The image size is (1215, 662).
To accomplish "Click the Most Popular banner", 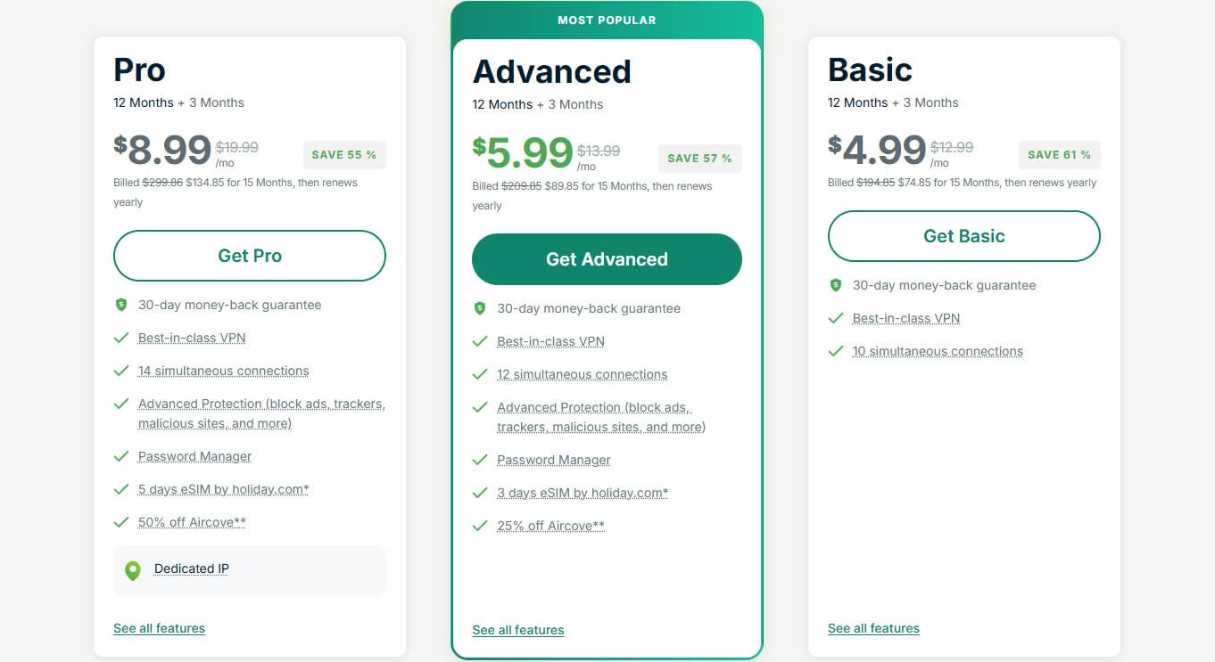I will [607, 20].
